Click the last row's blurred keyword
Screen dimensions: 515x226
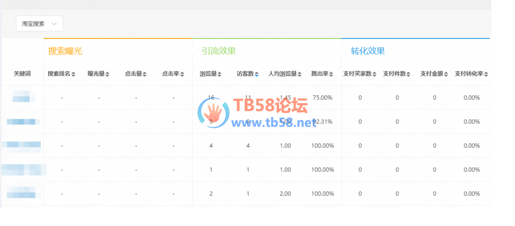coord(23,194)
